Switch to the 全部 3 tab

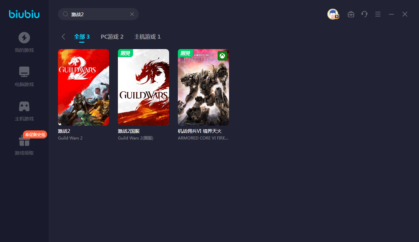pos(82,37)
